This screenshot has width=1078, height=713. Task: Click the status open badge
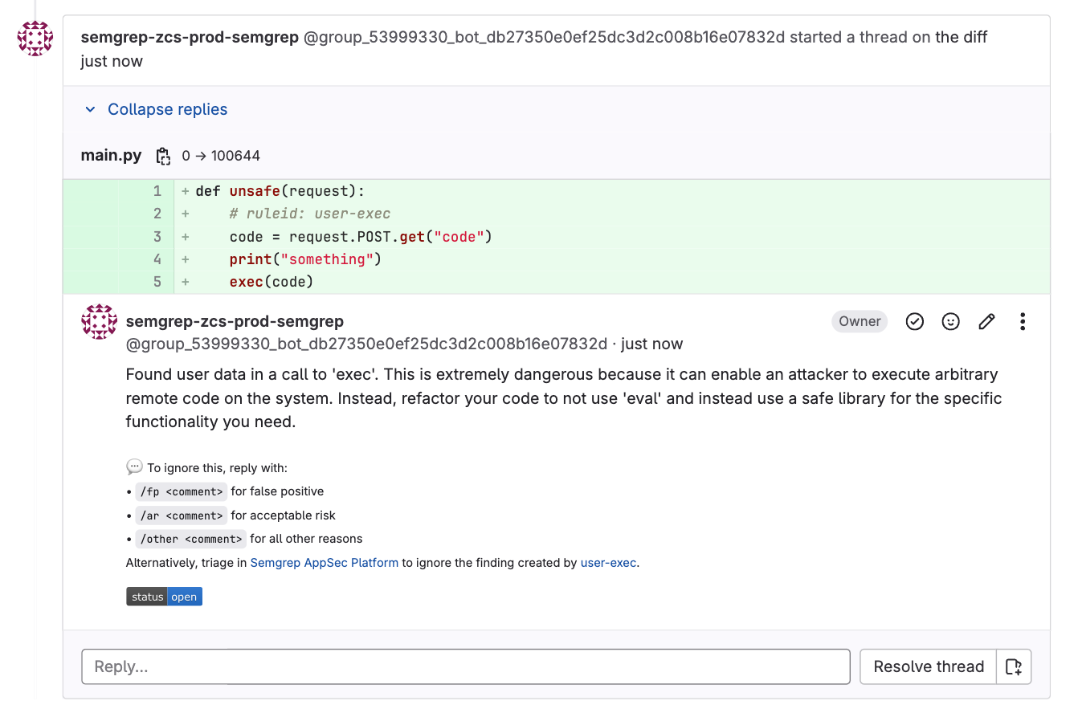[x=164, y=597]
